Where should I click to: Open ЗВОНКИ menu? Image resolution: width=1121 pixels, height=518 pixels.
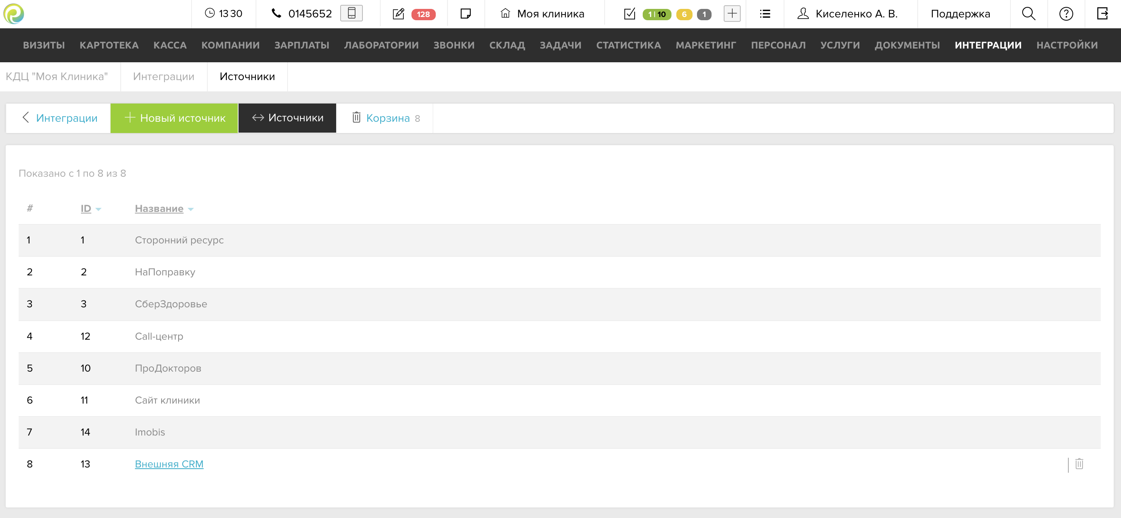click(454, 45)
